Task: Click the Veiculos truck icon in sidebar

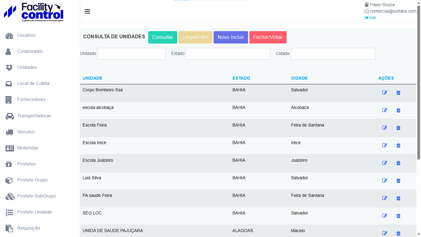Action: click(x=10, y=132)
